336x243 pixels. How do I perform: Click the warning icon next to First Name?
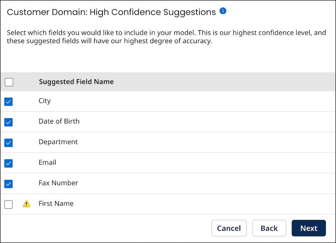26,204
